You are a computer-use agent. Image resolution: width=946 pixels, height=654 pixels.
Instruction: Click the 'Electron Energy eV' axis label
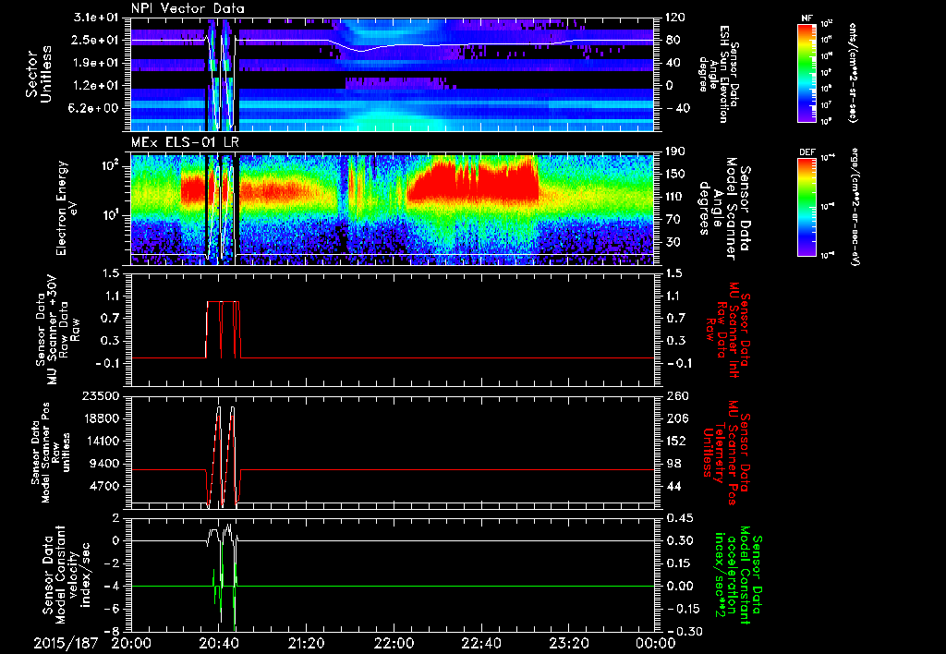(67, 208)
